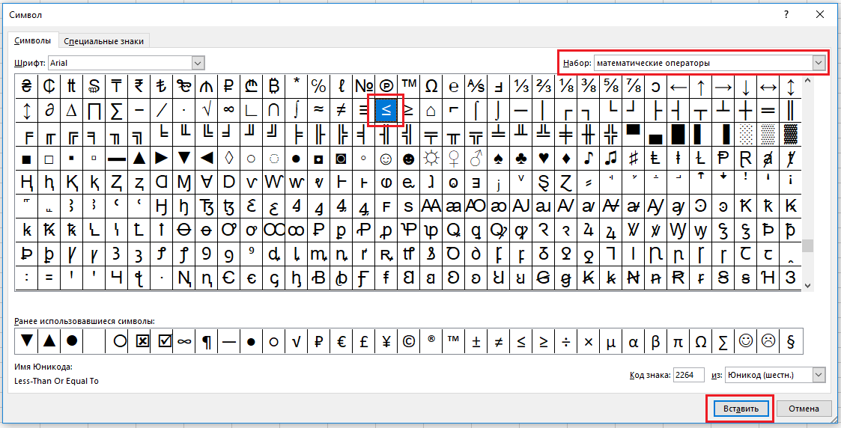Switch to the Специальные знаки tab
The image size is (841, 428).
[x=104, y=41]
